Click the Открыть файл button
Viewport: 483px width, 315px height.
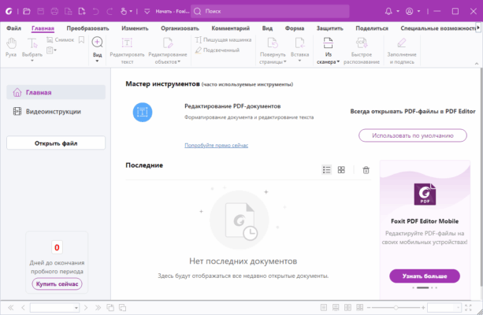click(56, 143)
